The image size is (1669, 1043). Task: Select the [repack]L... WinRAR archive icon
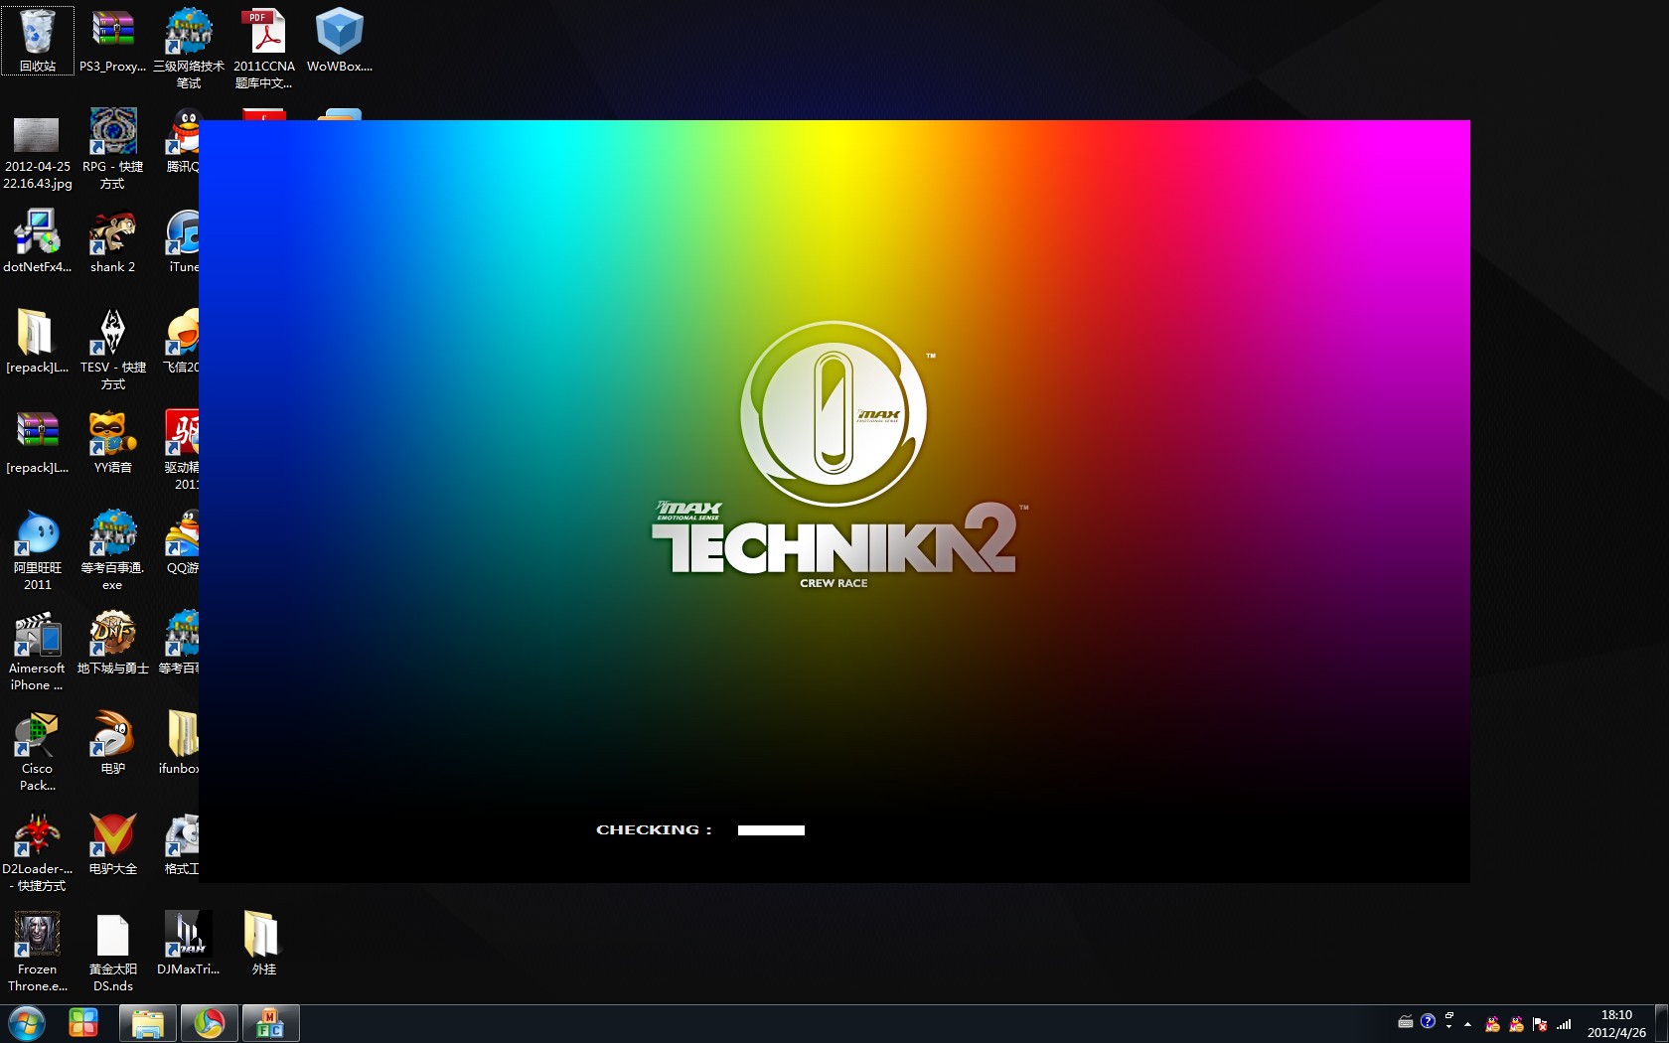point(38,442)
